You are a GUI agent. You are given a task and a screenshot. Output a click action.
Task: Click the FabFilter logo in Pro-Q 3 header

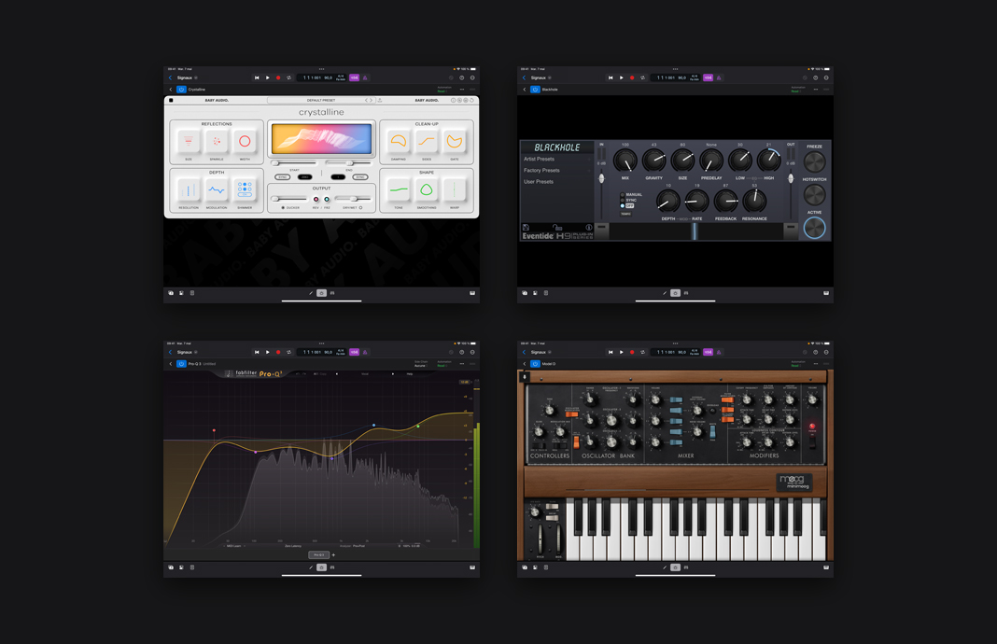245,374
